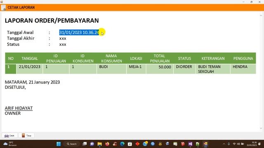Open the gold padlock taskbar app
The image size is (264, 148).
160,144
